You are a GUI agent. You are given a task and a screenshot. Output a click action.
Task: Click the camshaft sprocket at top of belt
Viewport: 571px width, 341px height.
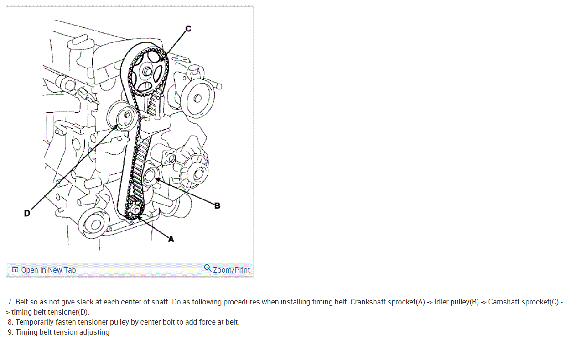click(x=148, y=71)
